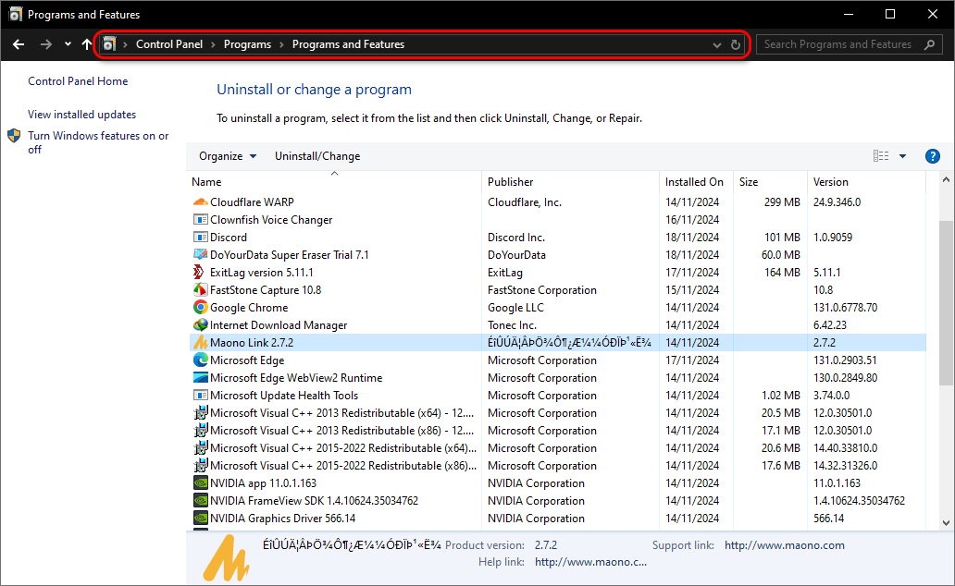
Task: Click Tonec Inc. publisher cell
Action: click(x=512, y=325)
